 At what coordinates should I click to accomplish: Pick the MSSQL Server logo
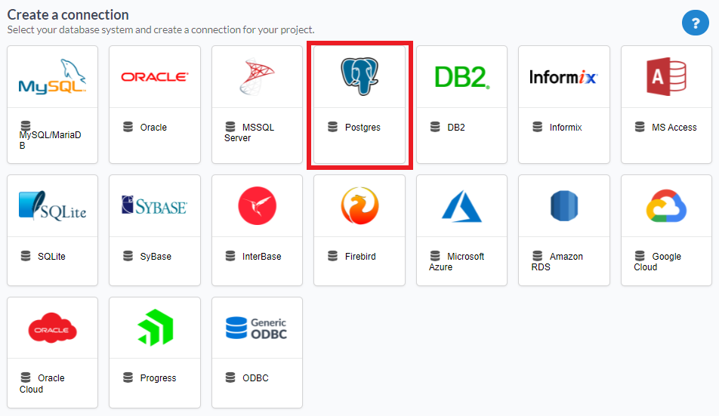(x=257, y=76)
